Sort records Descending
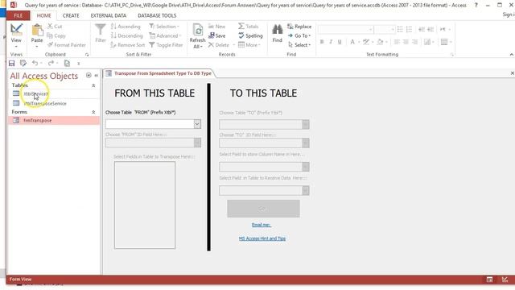515x290 pixels. point(127,35)
